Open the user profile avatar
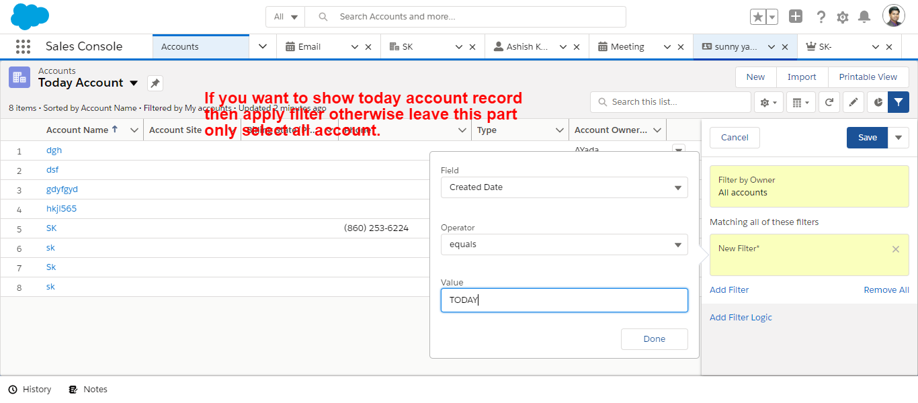 click(894, 17)
